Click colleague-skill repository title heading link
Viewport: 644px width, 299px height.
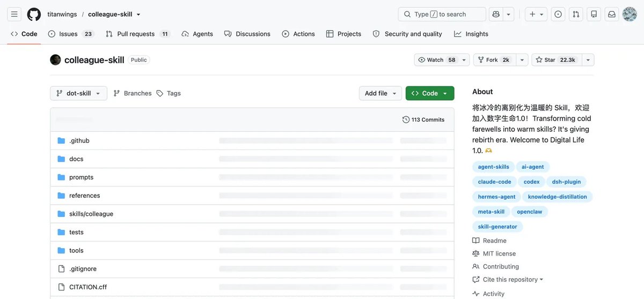click(x=95, y=60)
